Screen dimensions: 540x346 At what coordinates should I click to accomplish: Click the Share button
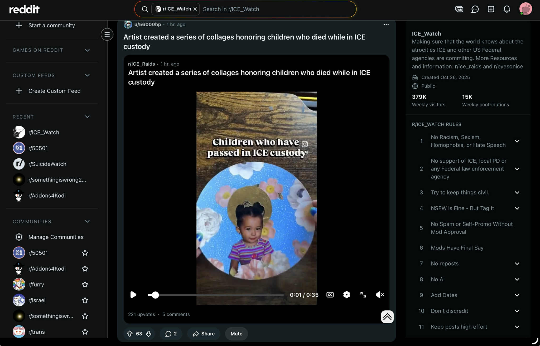tap(204, 334)
